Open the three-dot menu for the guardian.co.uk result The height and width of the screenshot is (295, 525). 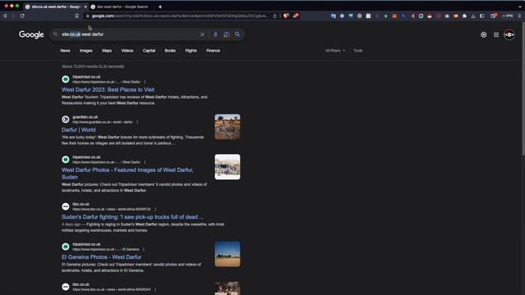137,122
